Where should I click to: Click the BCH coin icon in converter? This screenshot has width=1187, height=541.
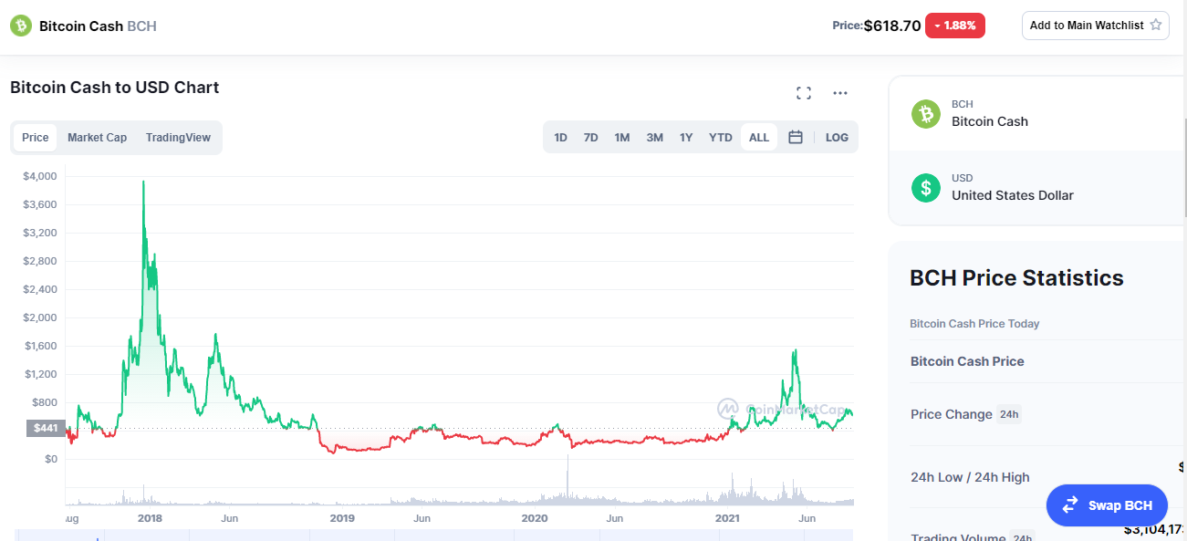coord(926,114)
